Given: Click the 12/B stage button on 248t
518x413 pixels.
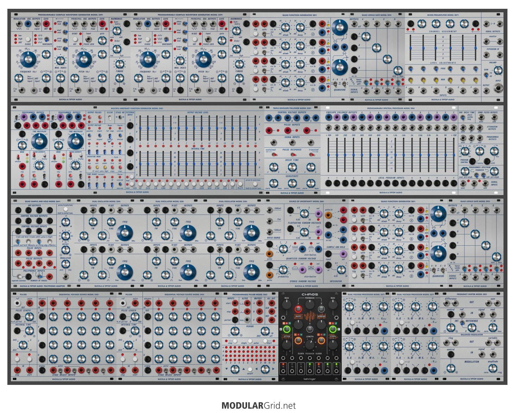Looking at the screenshot, I should (225, 184).
